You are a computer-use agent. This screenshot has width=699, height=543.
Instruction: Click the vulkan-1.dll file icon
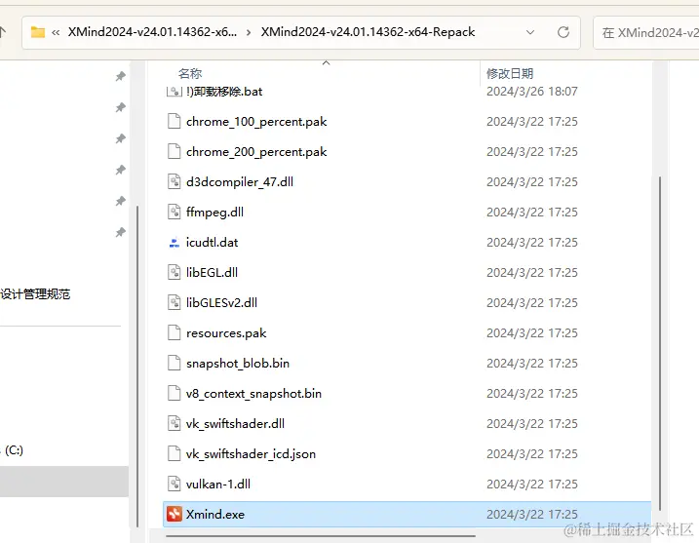pyautogui.click(x=174, y=485)
